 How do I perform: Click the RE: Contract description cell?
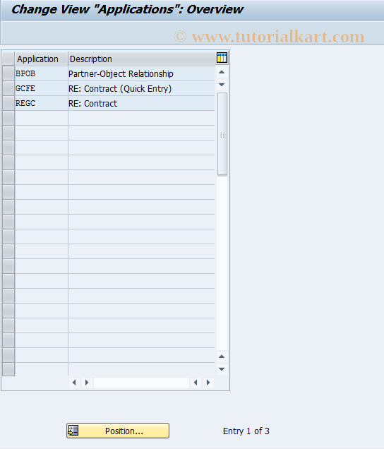click(141, 103)
